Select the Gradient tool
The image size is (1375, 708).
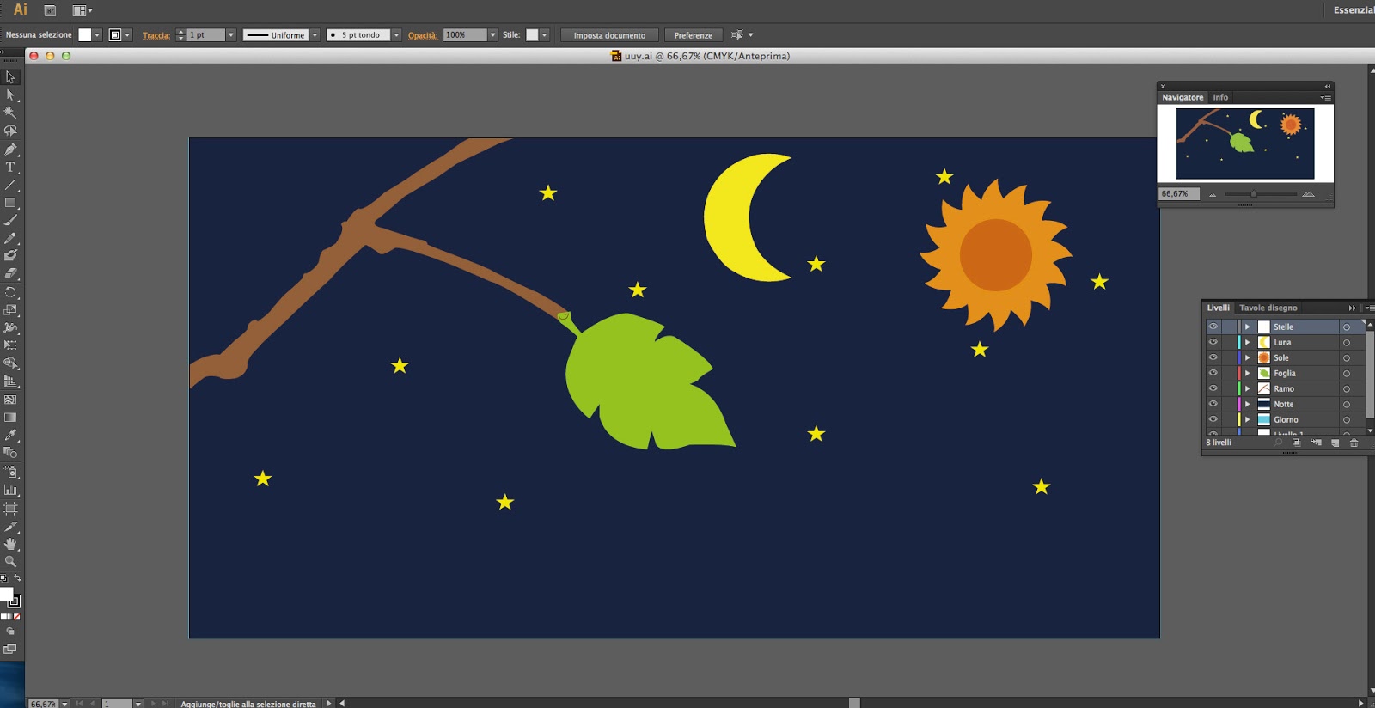click(x=10, y=418)
